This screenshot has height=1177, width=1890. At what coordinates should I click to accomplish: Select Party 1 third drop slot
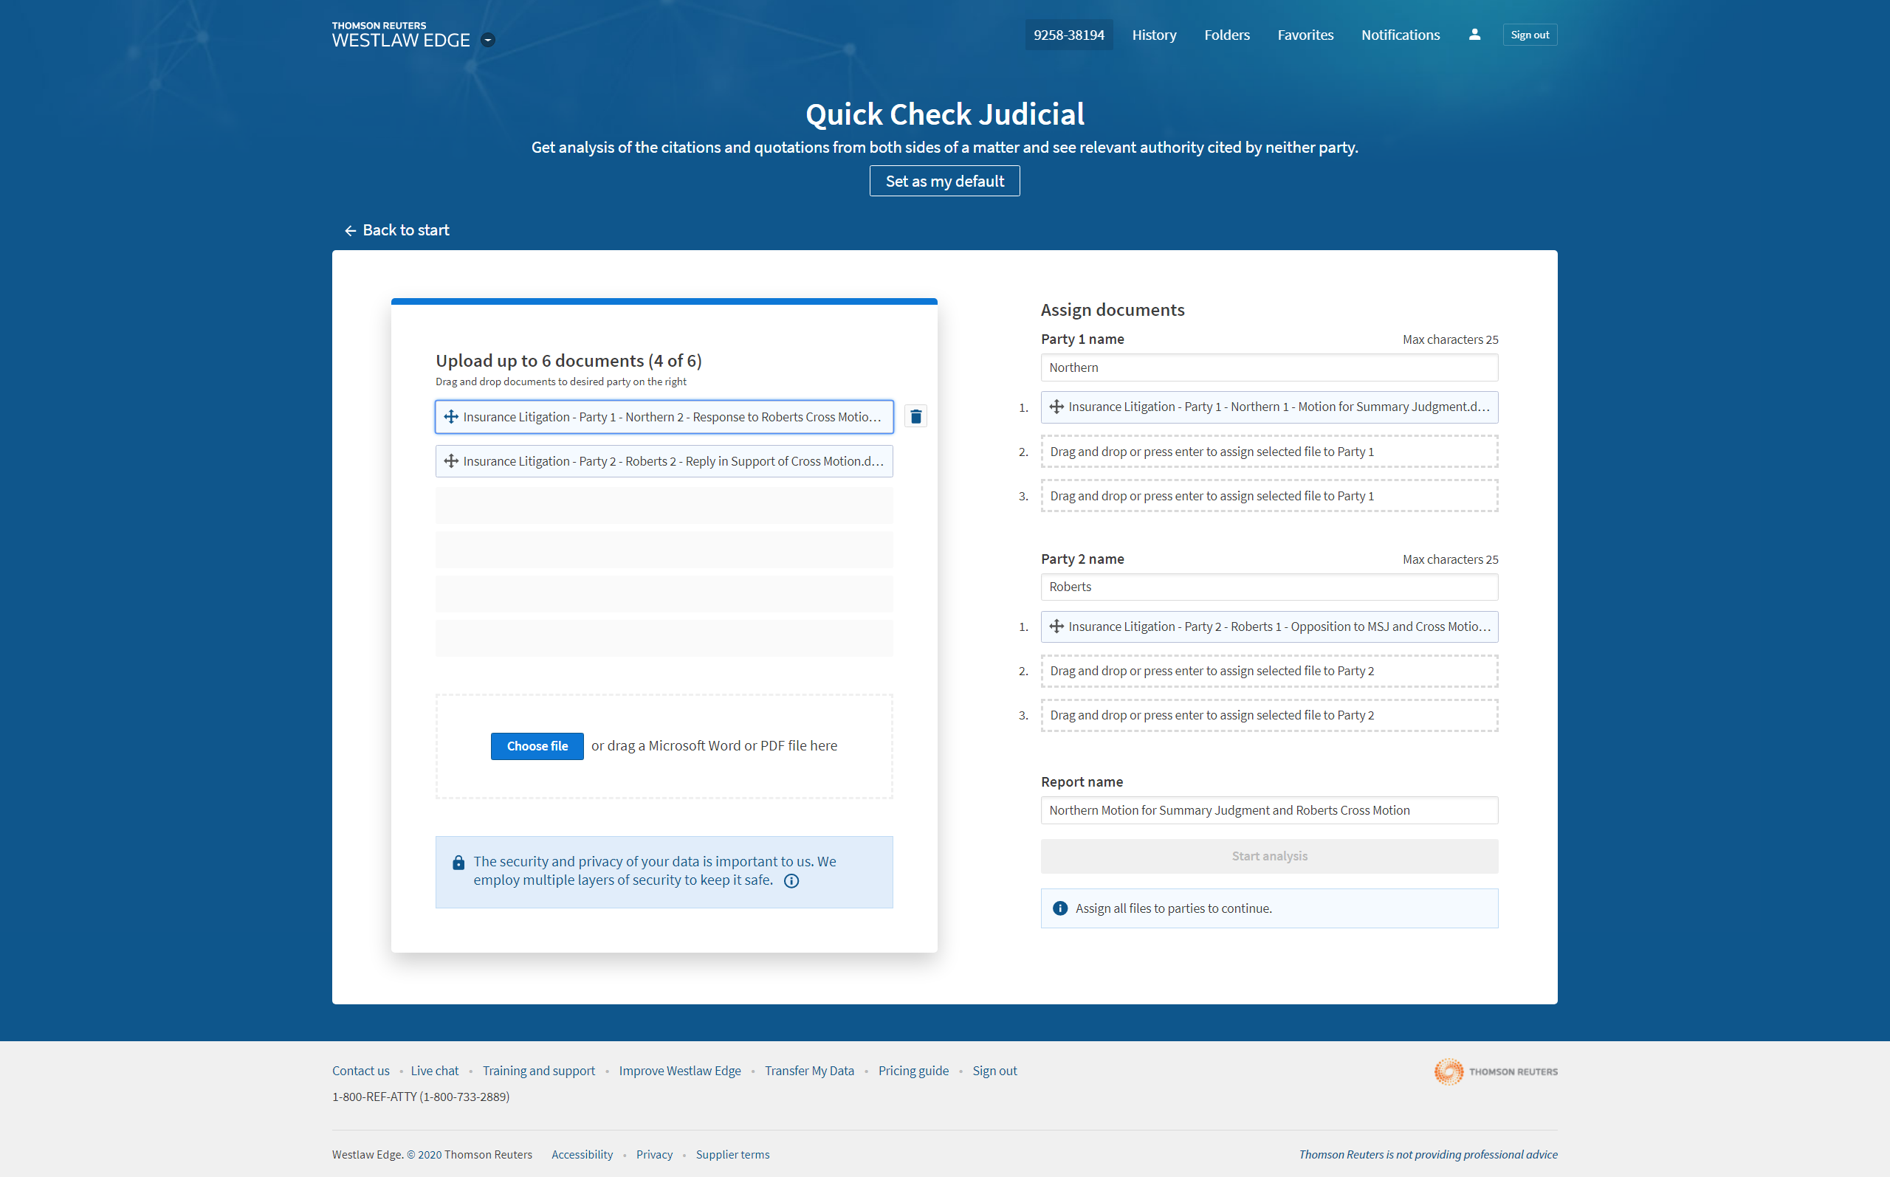(1269, 496)
